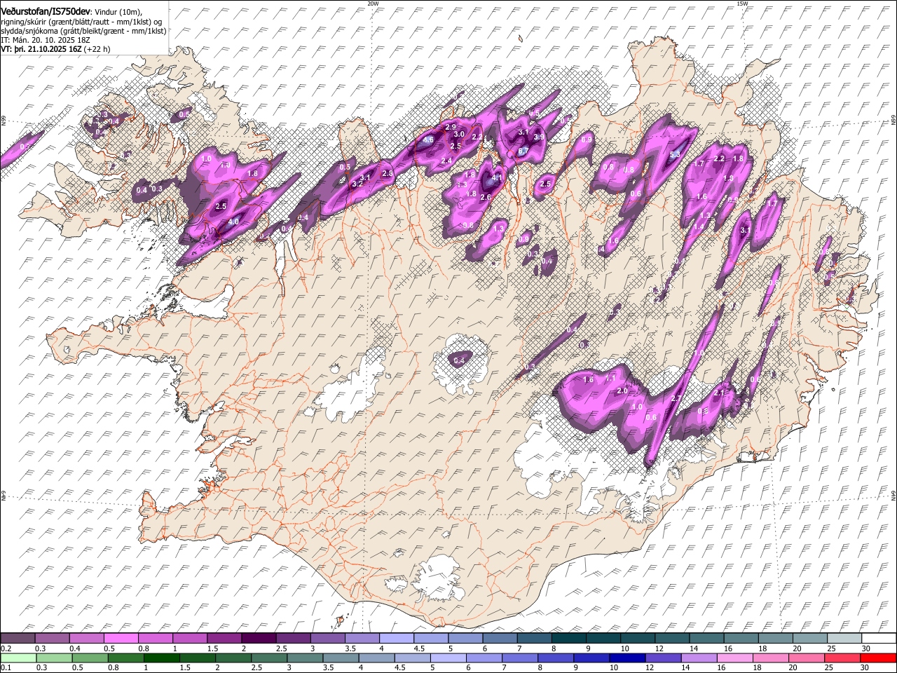The width and height of the screenshot is (897, 673).
Task: Select the 'Vindur (10m)' legend text
Action: point(119,12)
